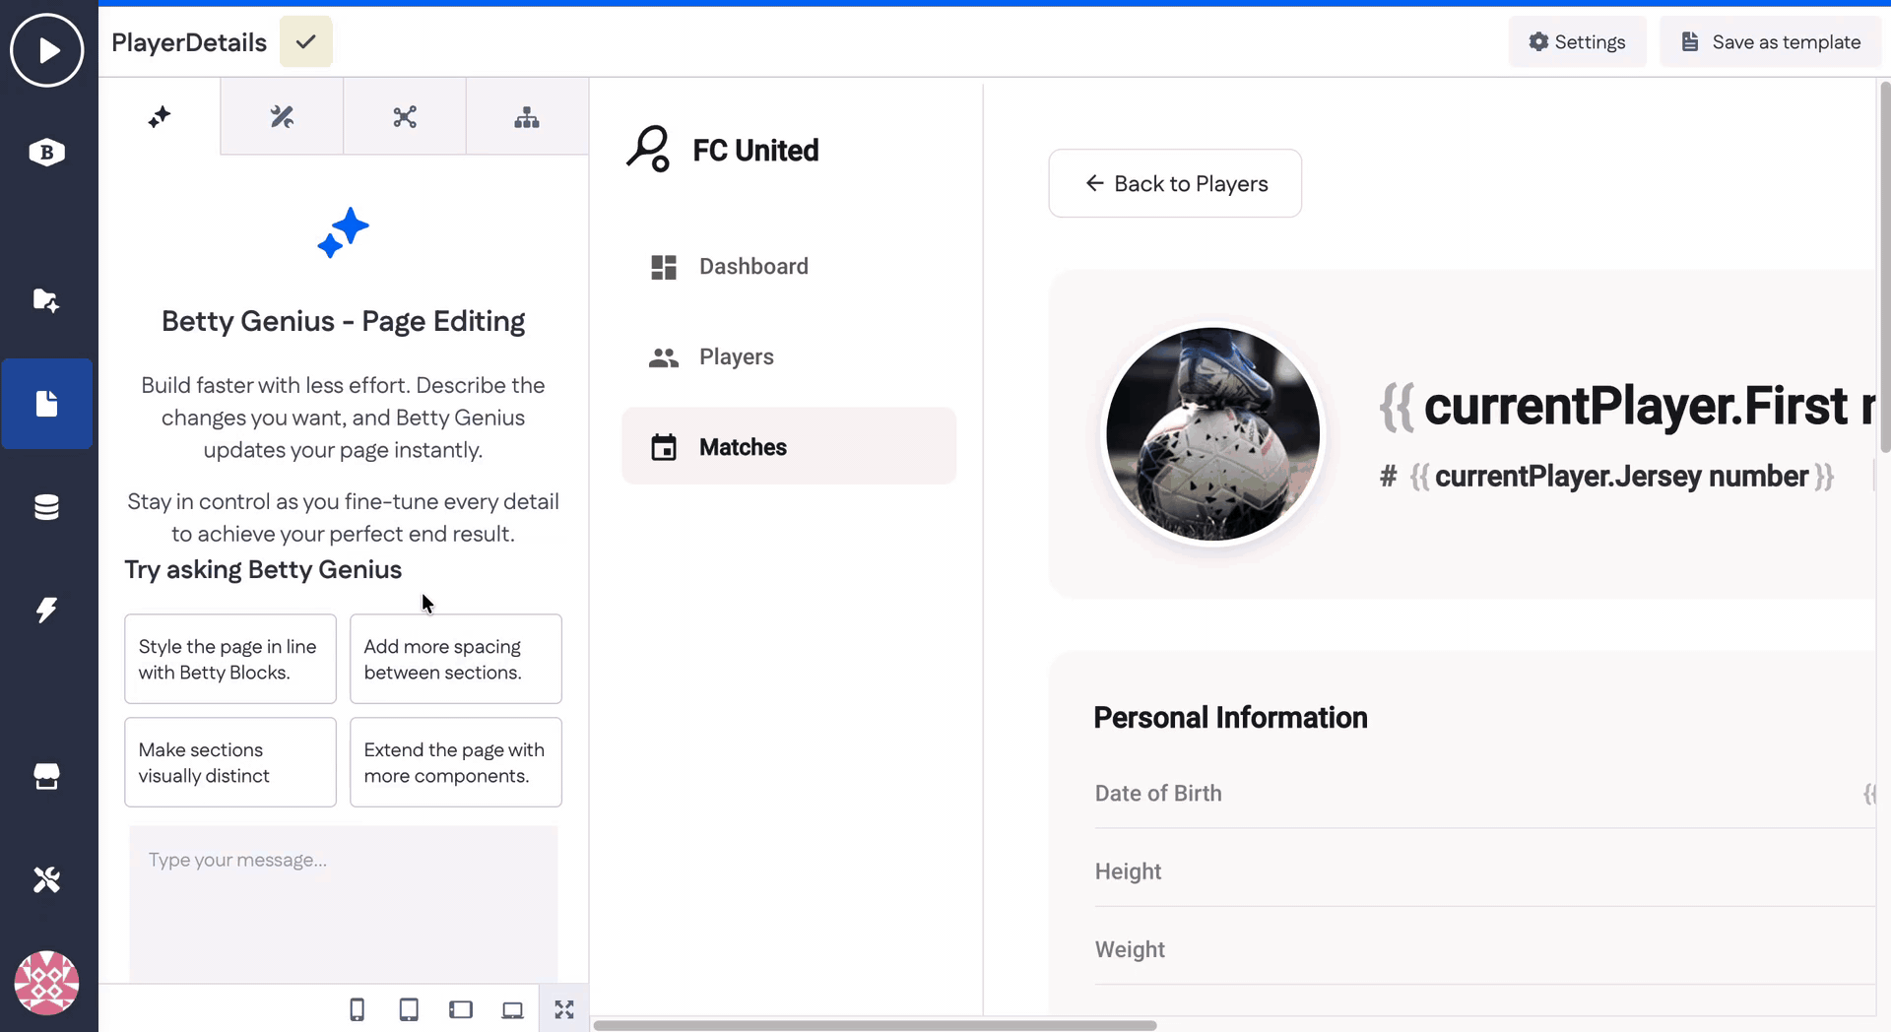Open the tools sidebar icon
The height and width of the screenshot is (1032, 1891).
tap(46, 879)
